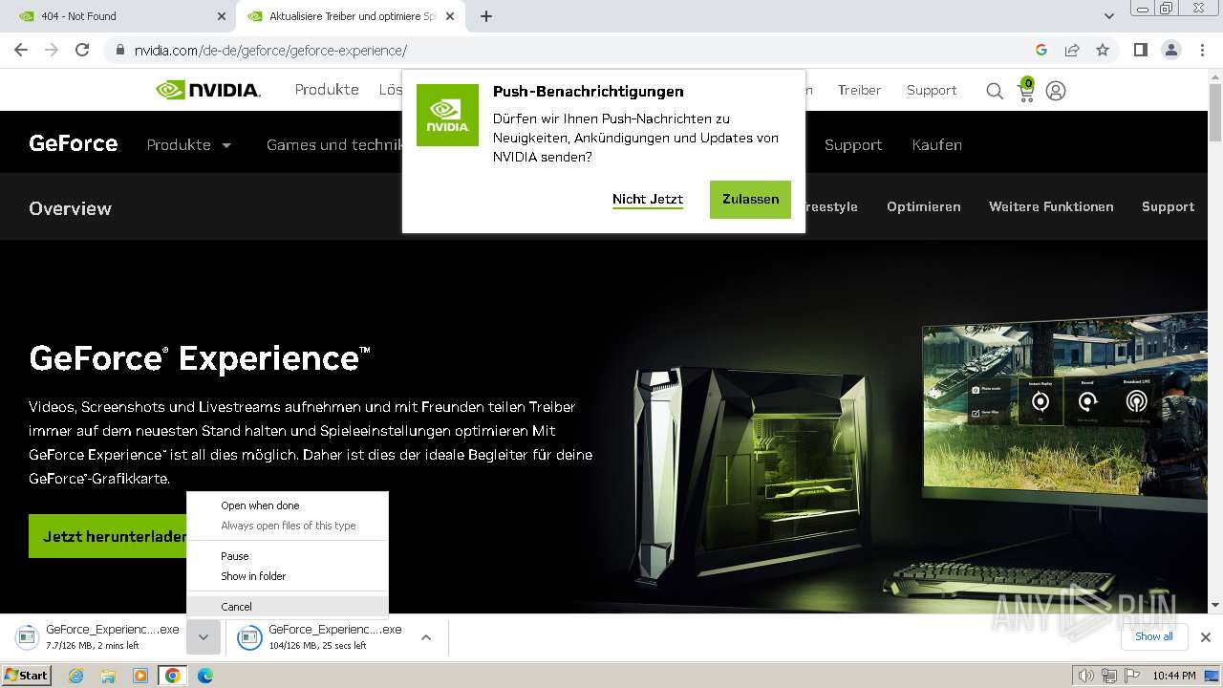Click Chrome icon in taskbar
The height and width of the screenshot is (688, 1223).
tap(172, 676)
